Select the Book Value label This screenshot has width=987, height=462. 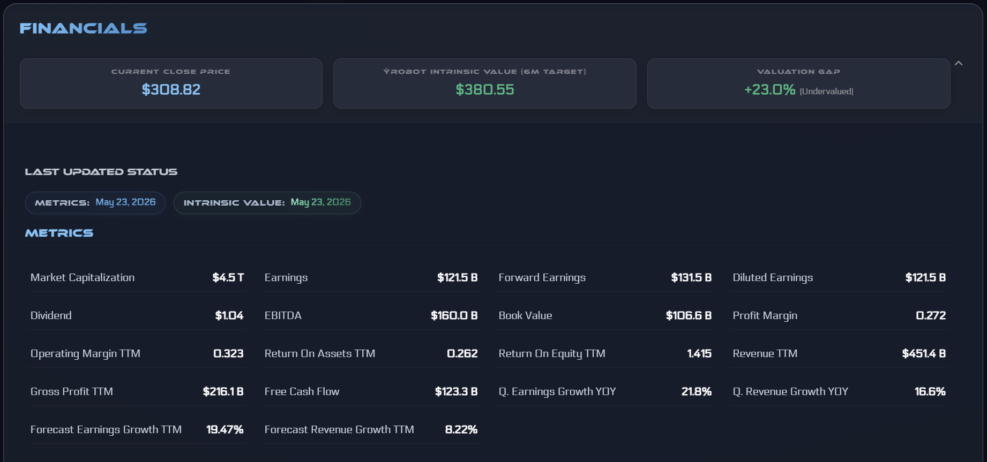tap(526, 315)
